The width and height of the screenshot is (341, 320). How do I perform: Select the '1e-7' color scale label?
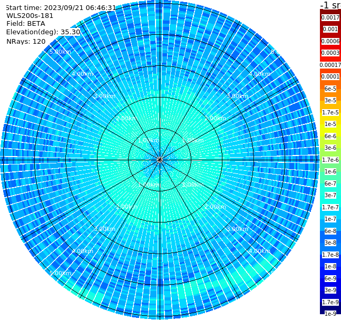pos(330,219)
